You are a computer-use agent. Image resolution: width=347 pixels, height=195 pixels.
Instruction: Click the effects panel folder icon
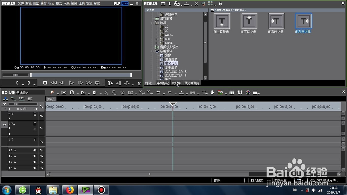tap(163, 3)
